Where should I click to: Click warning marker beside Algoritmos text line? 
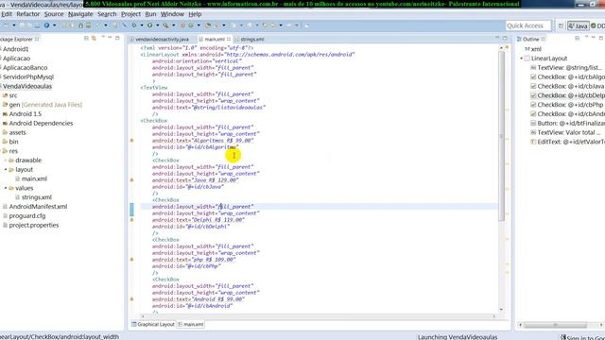pos(131,141)
